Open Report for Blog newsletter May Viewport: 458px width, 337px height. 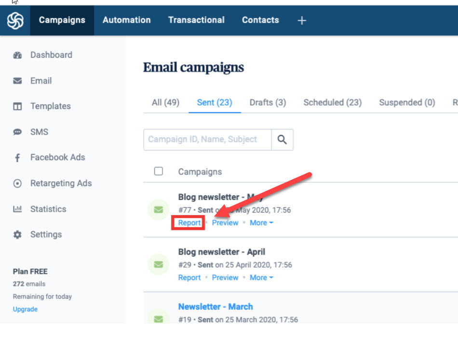[189, 223]
